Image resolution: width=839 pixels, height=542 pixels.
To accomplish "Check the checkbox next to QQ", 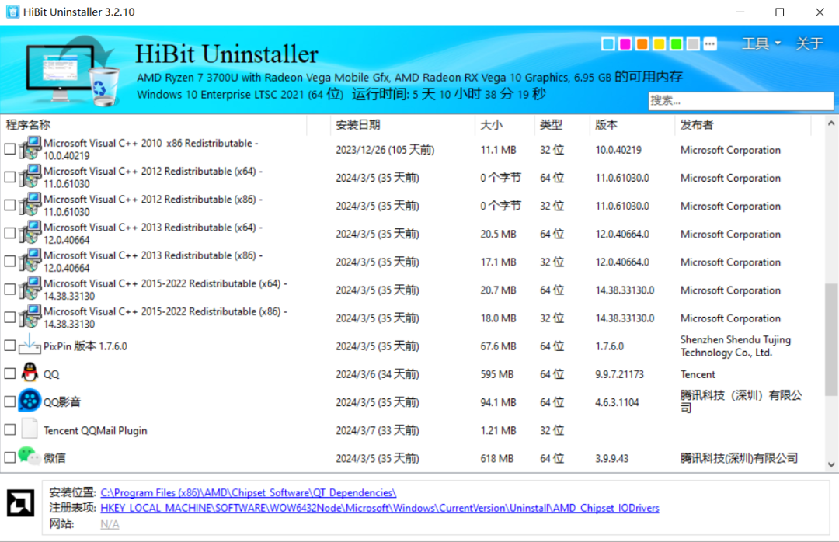I will tap(9, 373).
